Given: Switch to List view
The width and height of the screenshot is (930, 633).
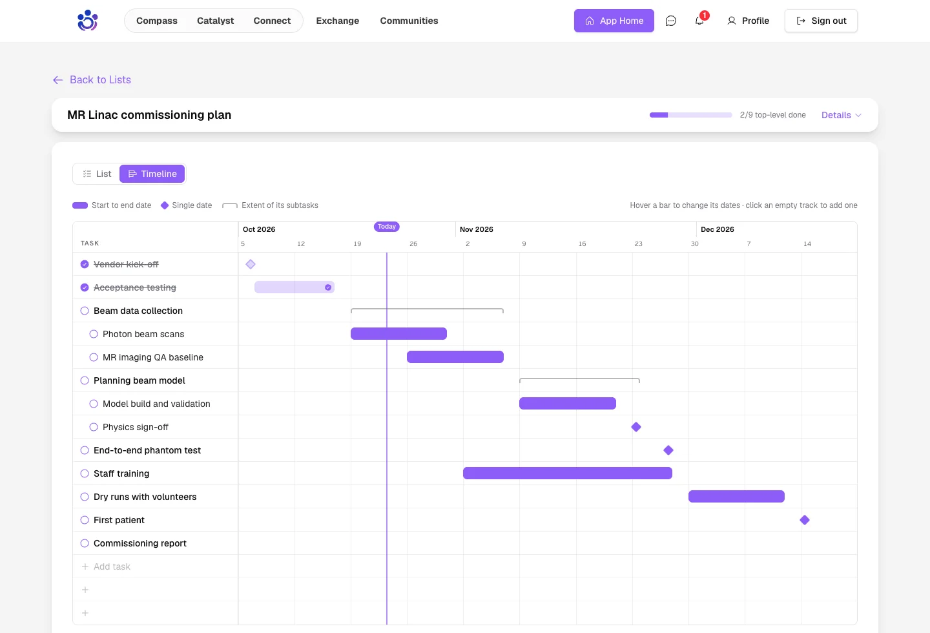Looking at the screenshot, I should click(x=97, y=174).
